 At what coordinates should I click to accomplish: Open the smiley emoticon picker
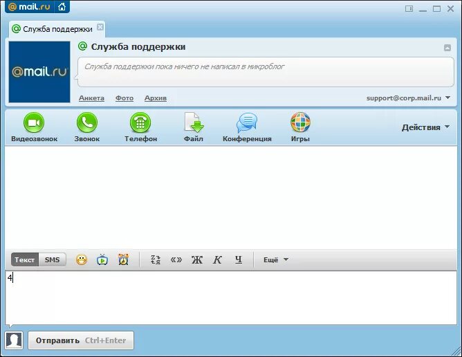click(82, 259)
